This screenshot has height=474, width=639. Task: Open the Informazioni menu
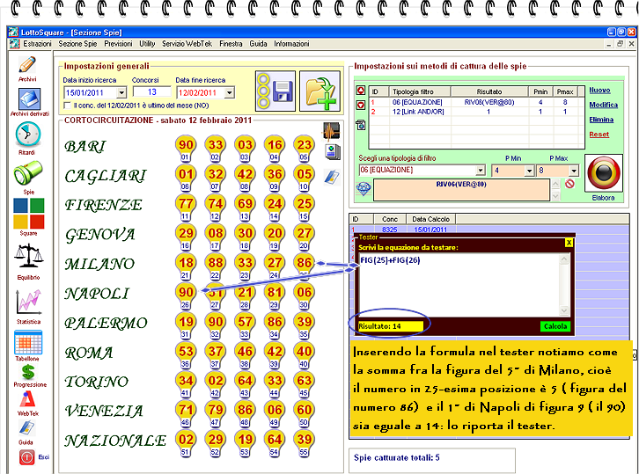[291, 44]
